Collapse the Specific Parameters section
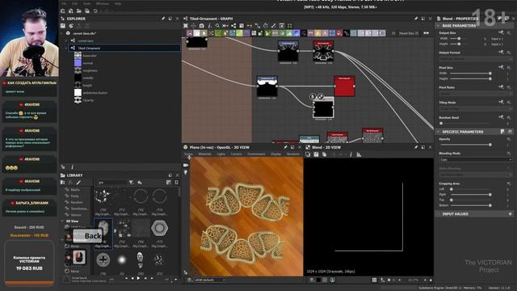 pos(439,132)
